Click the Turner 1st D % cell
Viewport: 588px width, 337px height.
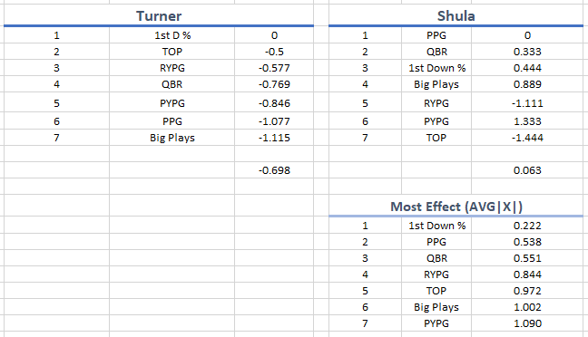172,35
